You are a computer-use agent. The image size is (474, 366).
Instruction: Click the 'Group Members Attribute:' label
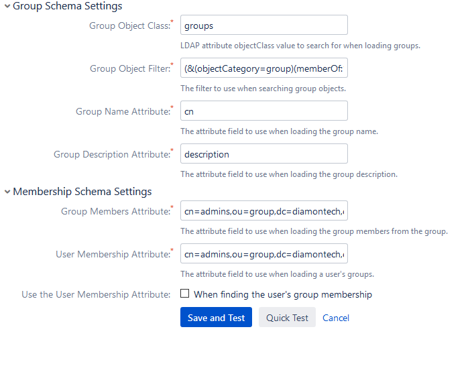point(116,211)
